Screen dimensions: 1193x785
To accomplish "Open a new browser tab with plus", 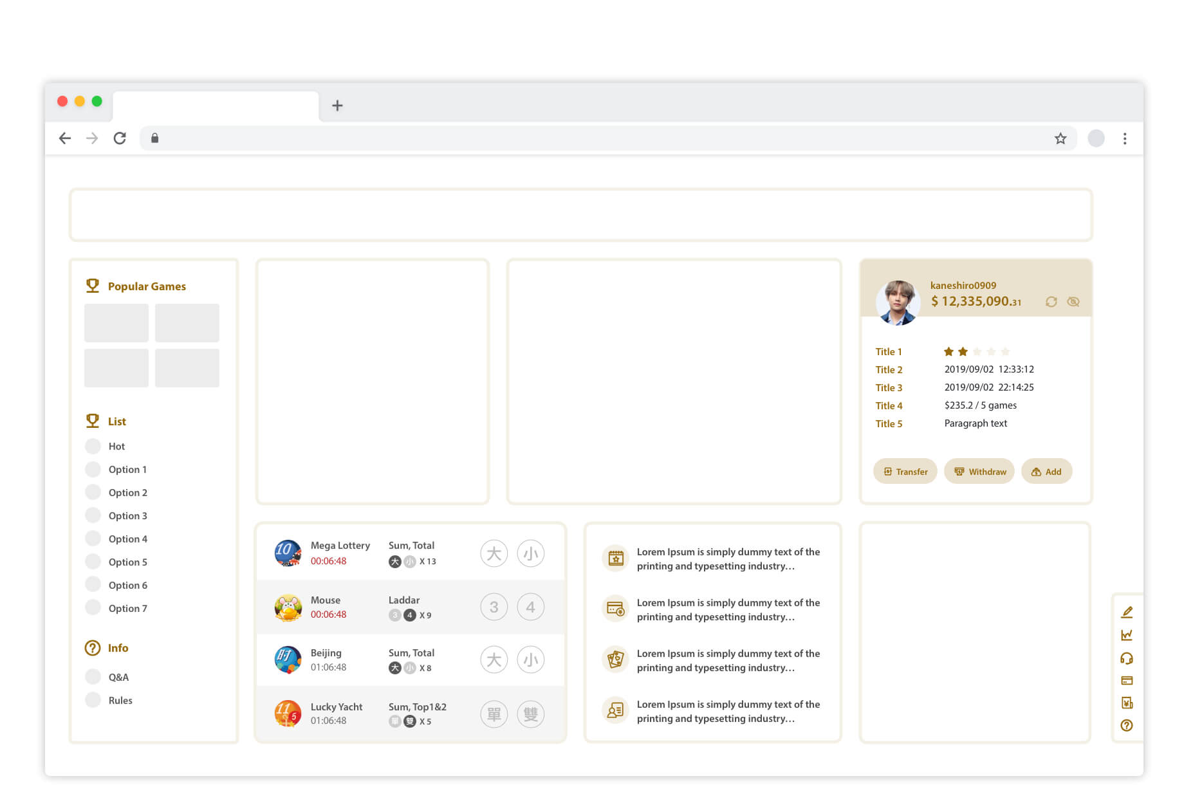I will tap(337, 106).
